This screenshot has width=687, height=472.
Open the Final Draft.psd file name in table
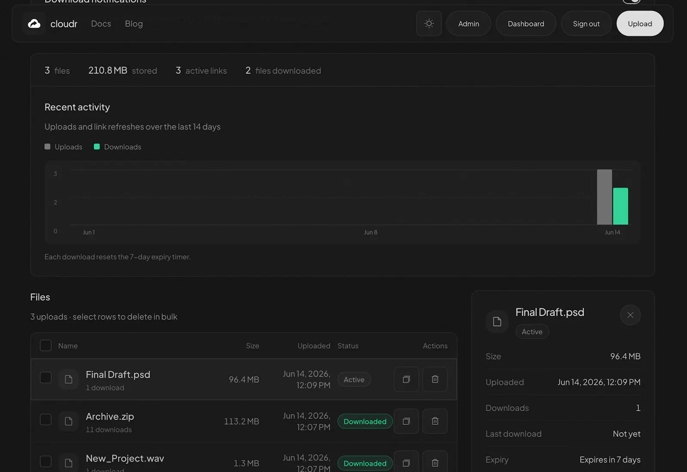click(x=118, y=375)
